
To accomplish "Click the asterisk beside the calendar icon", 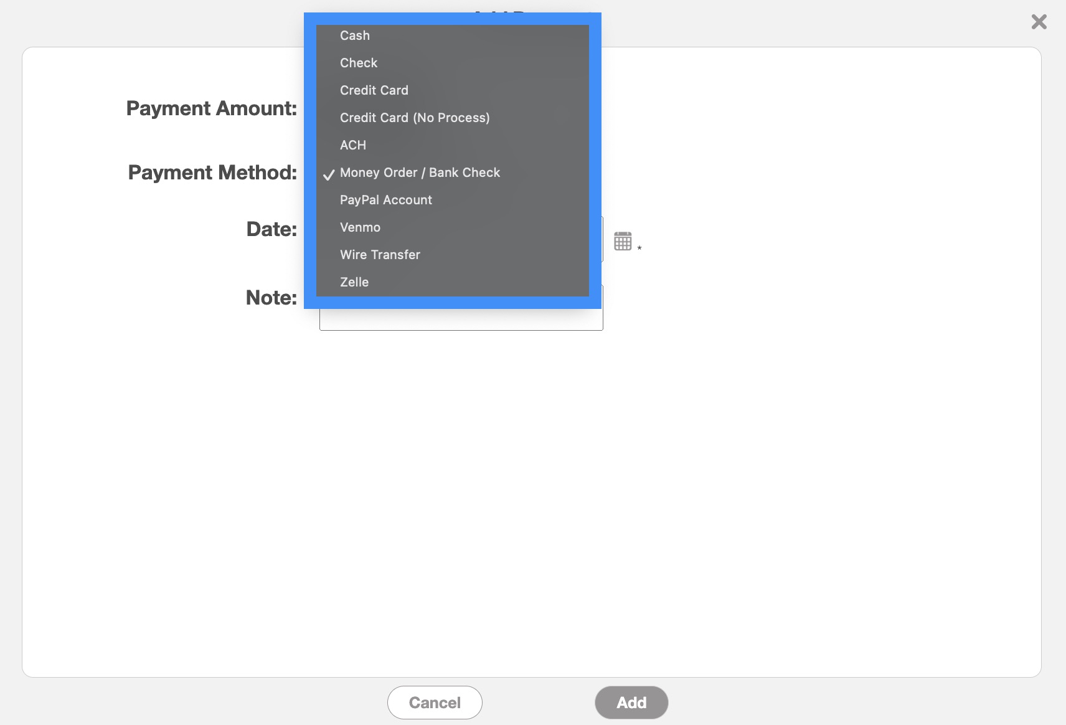I will pos(639,249).
